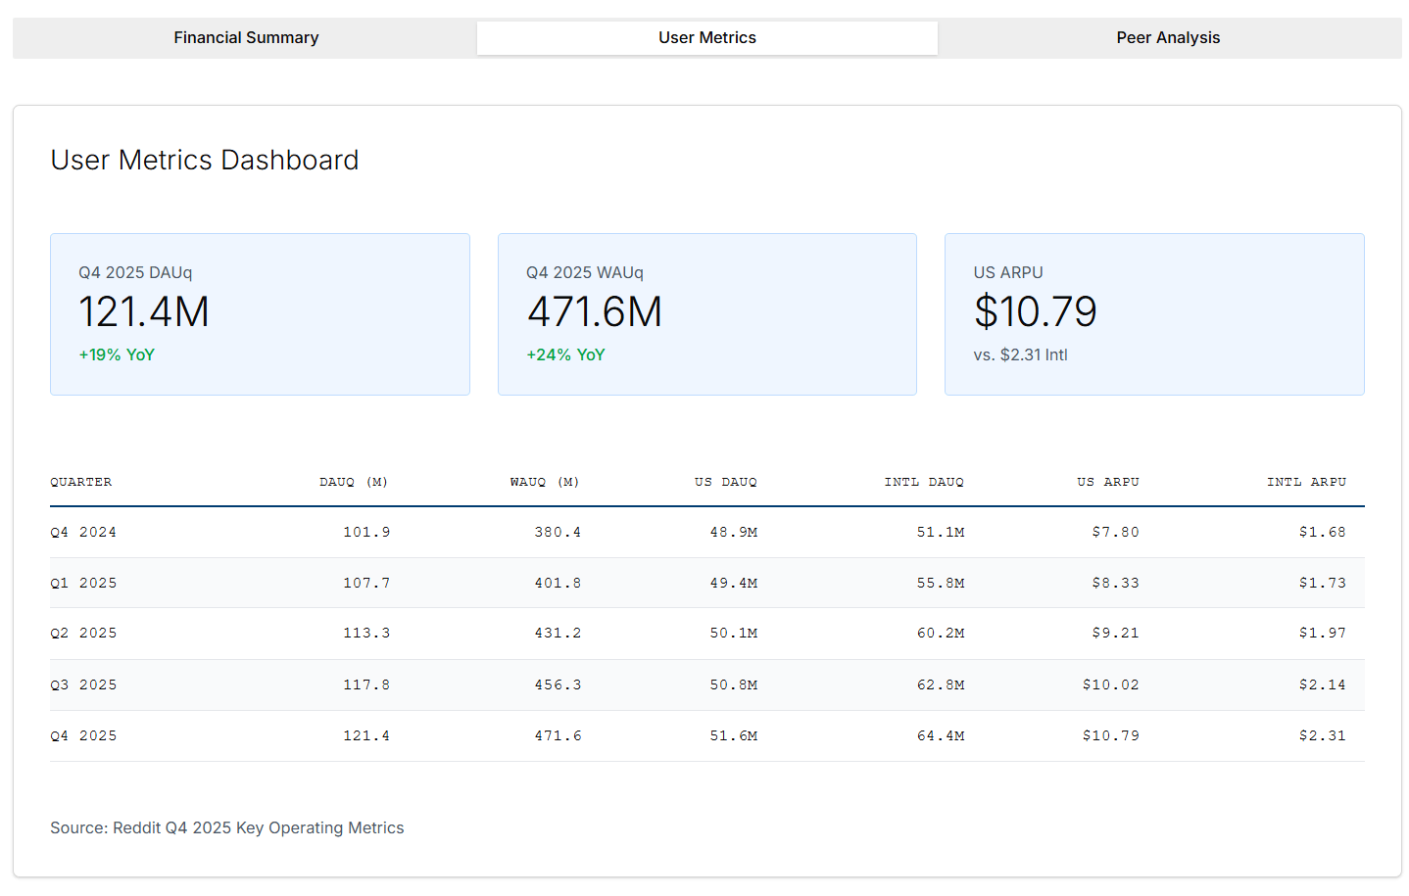The image size is (1409, 896).
Task: Select the User Metrics tab
Action: [707, 38]
